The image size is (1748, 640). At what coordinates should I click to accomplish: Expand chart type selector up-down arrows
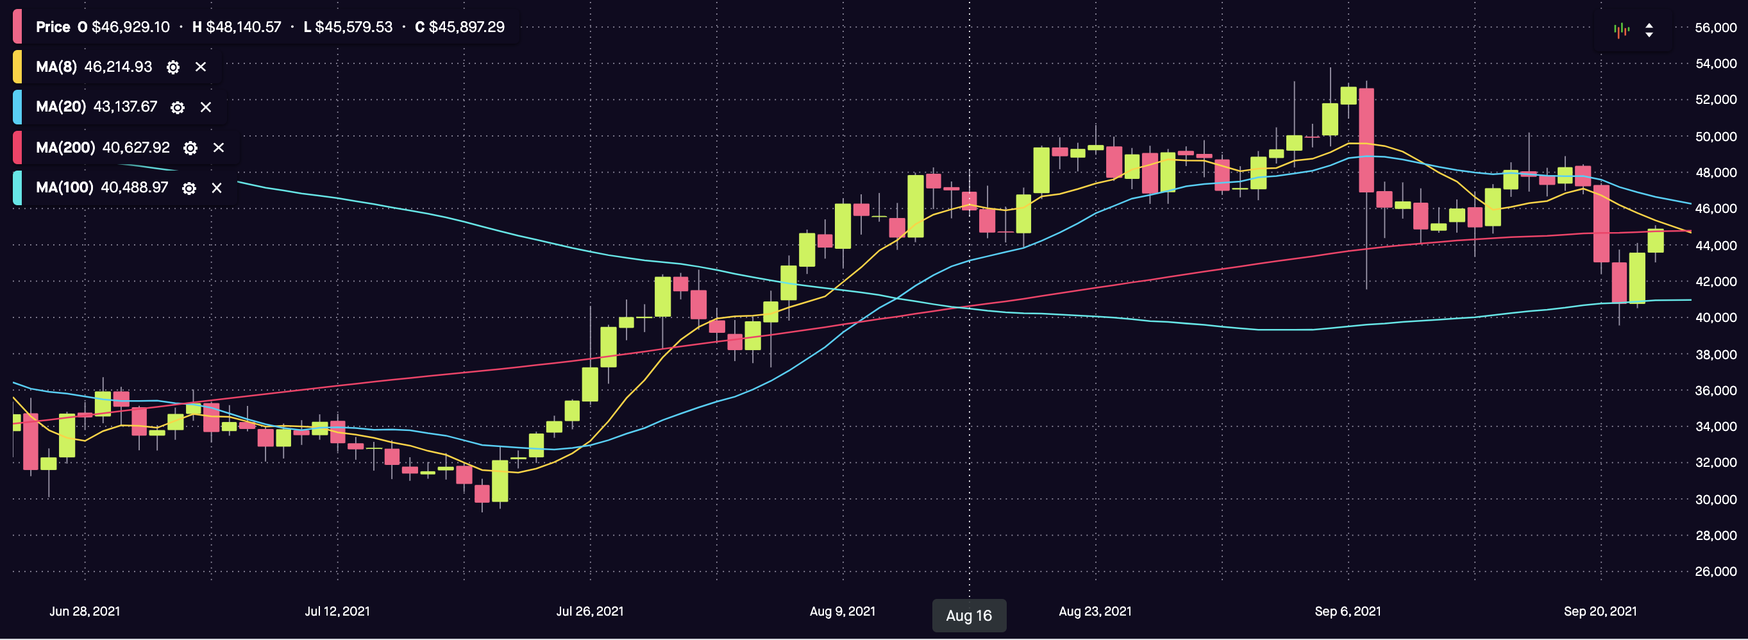(x=1649, y=30)
